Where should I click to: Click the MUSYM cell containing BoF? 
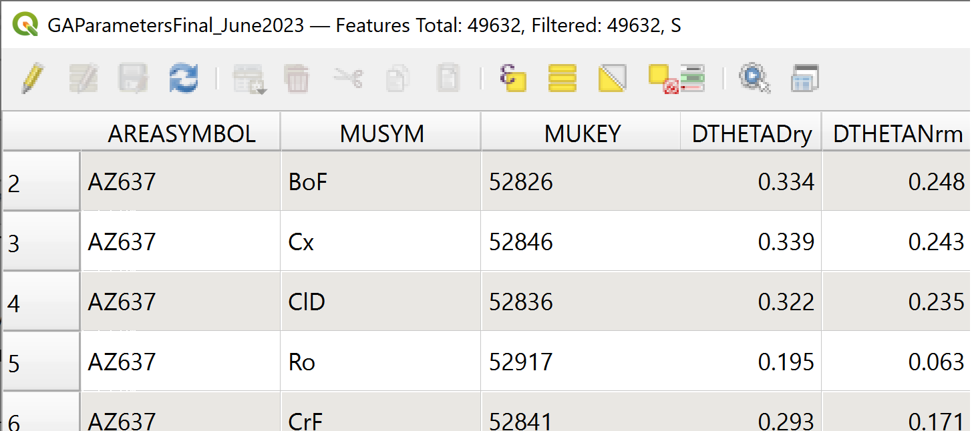coord(380,181)
